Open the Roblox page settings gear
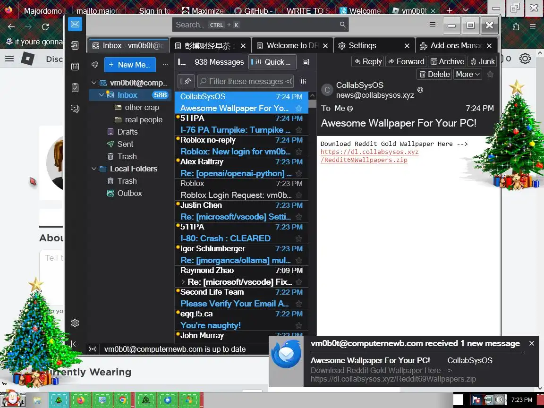This screenshot has height=408, width=544. click(525, 59)
